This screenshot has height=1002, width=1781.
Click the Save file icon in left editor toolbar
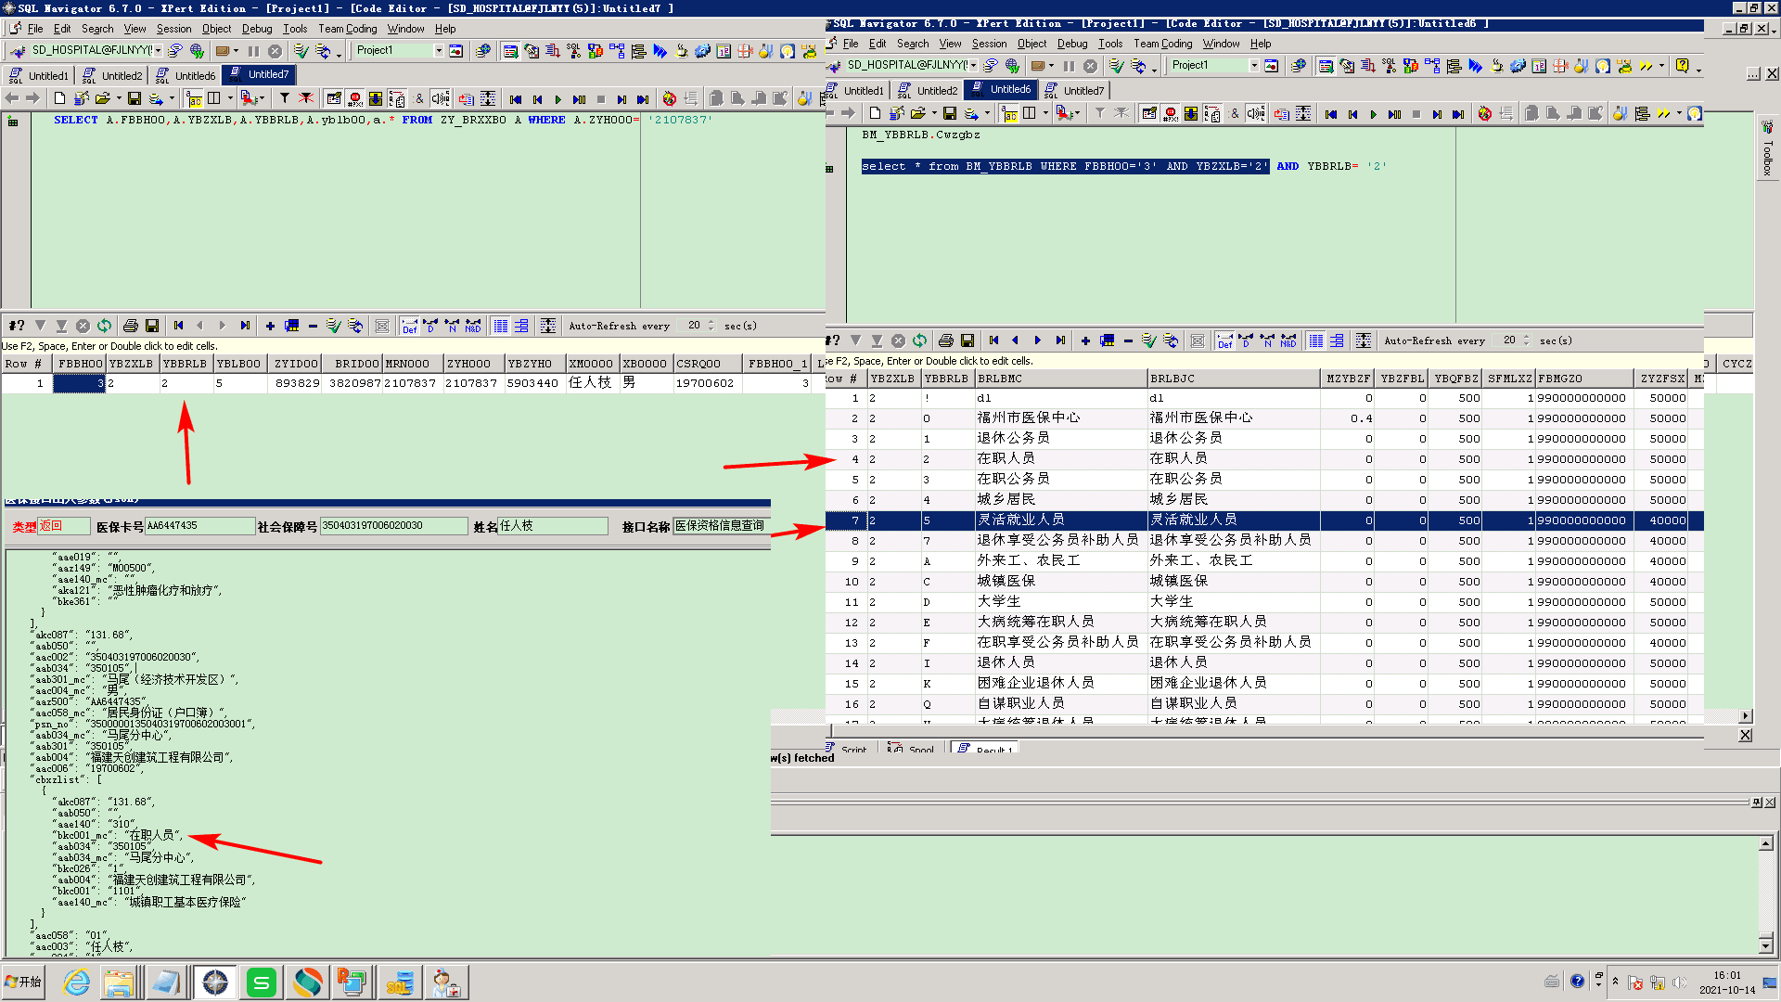tap(135, 98)
